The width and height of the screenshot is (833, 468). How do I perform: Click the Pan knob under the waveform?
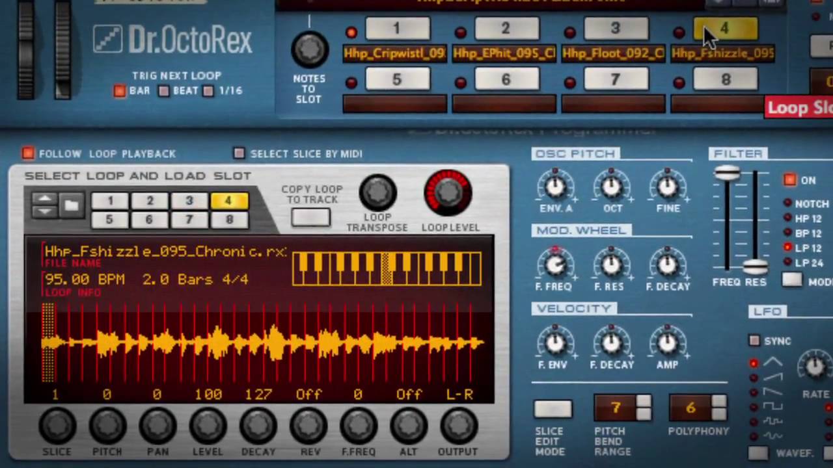[157, 426]
